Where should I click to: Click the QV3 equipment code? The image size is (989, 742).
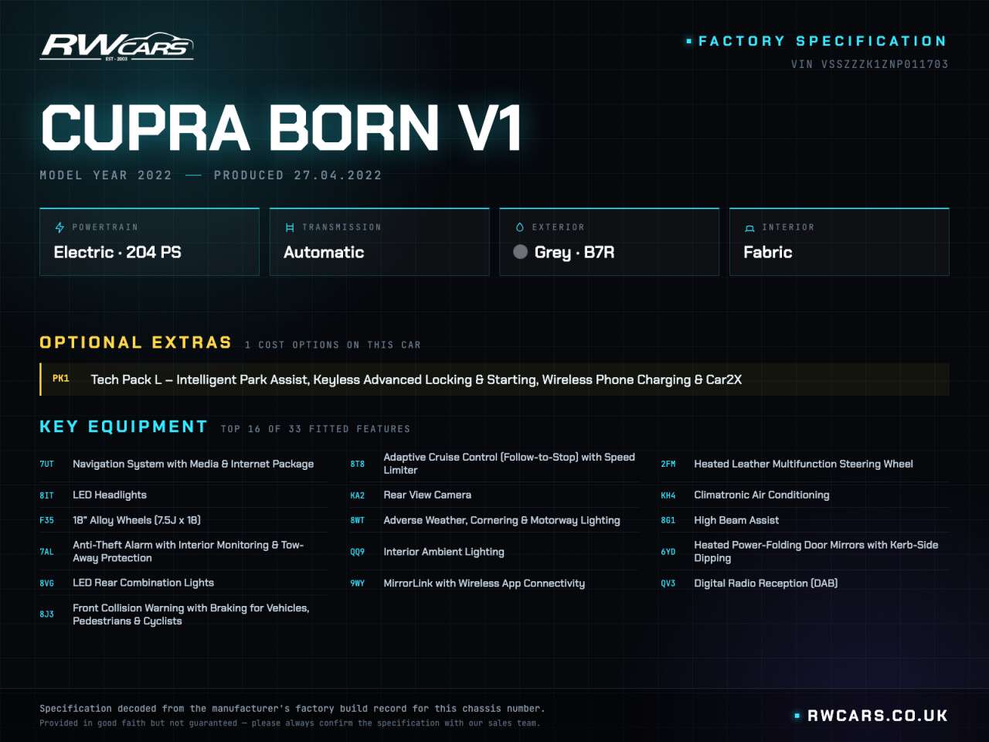tap(668, 584)
